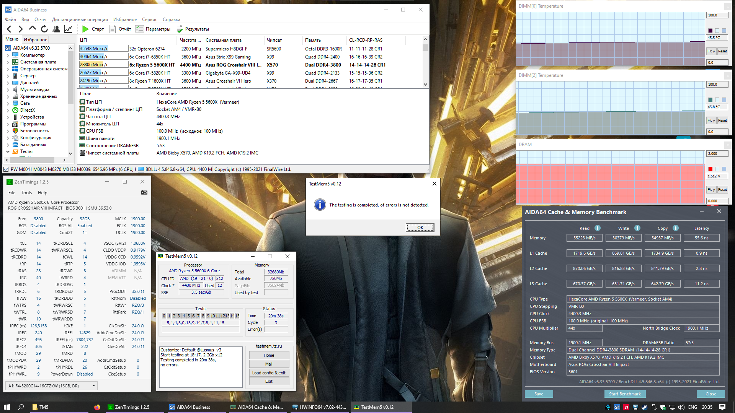Open the user manager person icon
This screenshot has height=413, width=735.
pos(56,29)
